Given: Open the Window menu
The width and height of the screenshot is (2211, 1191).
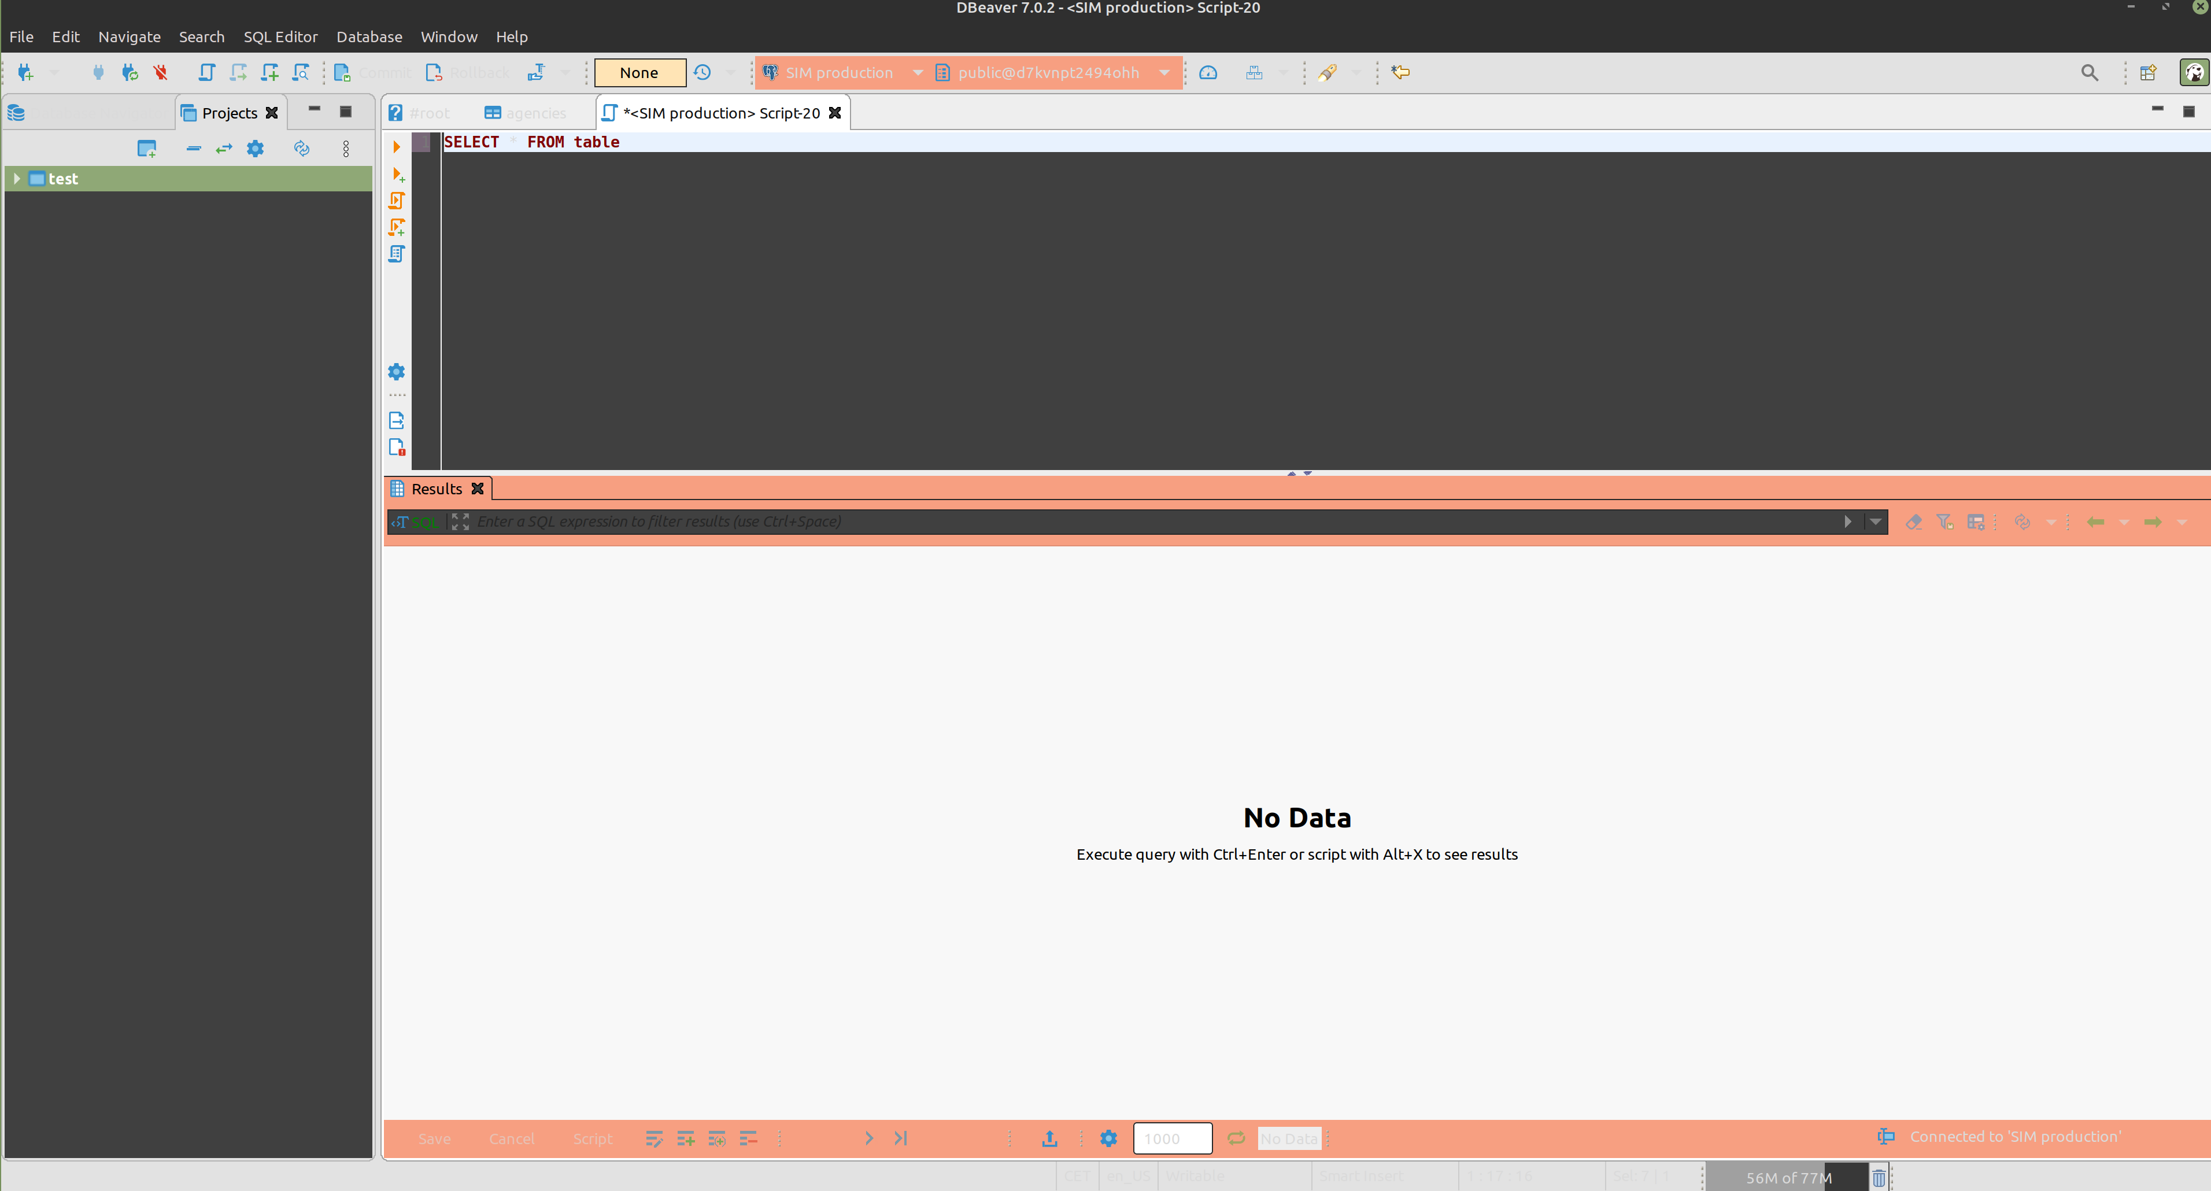Looking at the screenshot, I should (x=449, y=37).
